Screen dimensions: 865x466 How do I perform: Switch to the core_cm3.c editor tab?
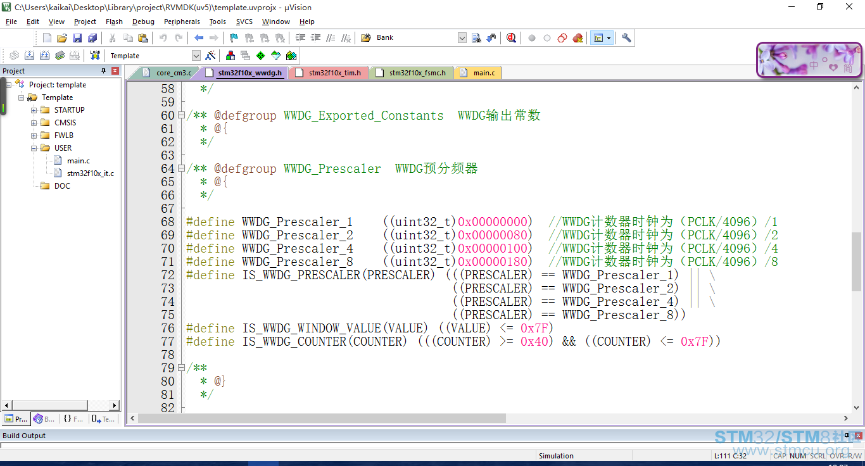[166, 73]
